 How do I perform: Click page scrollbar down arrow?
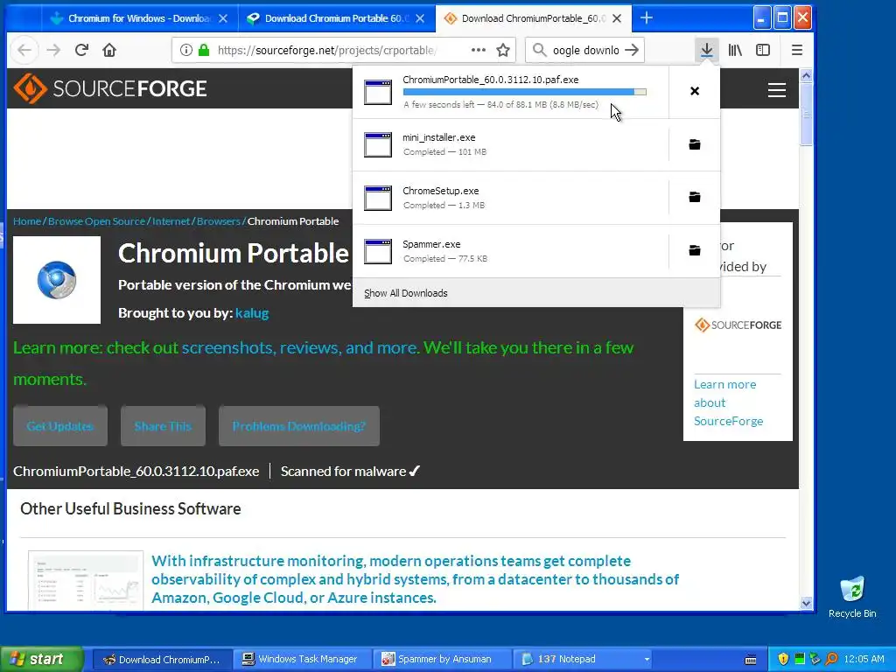click(x=806, y=603)
